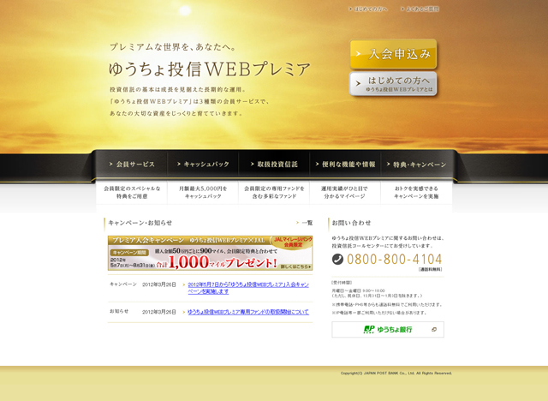This screenshot has width=548, height=401.
Task: Click the phone number 0800-800-4104
Action: (x=394, y=259)
